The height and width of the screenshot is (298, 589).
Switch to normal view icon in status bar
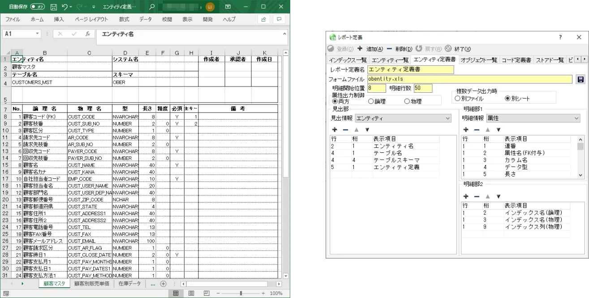tap(176, 293)
